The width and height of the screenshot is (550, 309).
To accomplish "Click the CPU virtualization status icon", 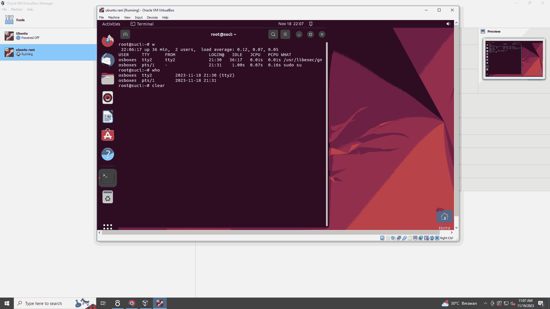I will pos(426,238).
